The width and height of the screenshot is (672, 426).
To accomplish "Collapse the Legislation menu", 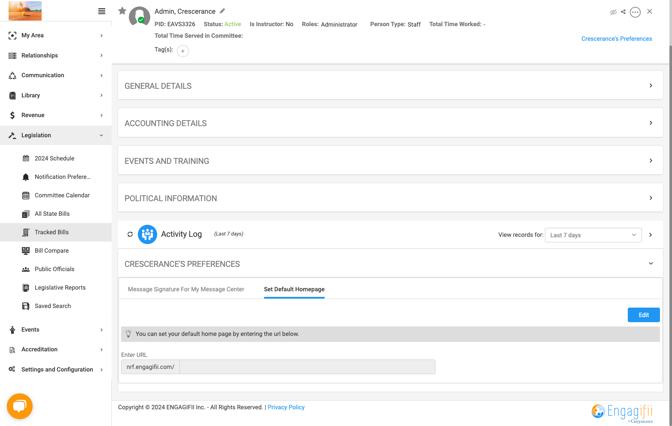I will pos(56,135).
